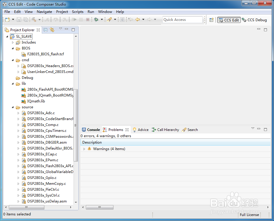Image resolution: width=274 pixels, height=221 pixels.
Task: Click the Save toolbar icon
Action: (x=19, y=20)
